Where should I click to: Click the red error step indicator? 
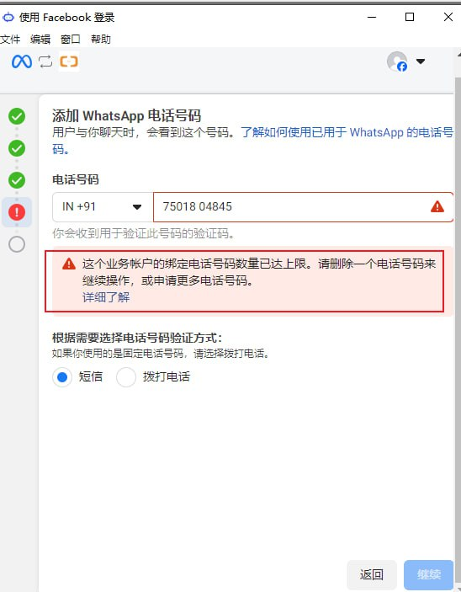[17, 212]
